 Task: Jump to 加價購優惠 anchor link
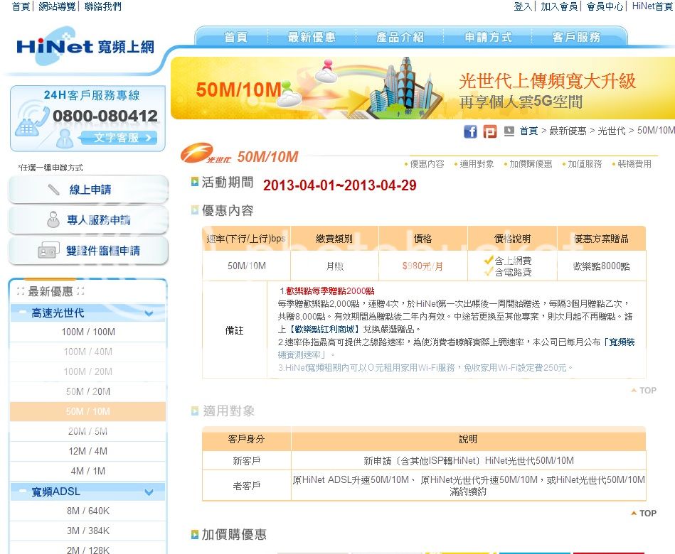tap(531, 164)
